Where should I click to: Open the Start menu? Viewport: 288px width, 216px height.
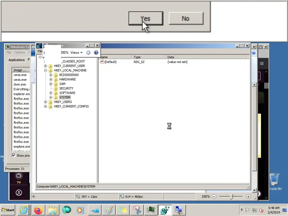pos(8,210)
